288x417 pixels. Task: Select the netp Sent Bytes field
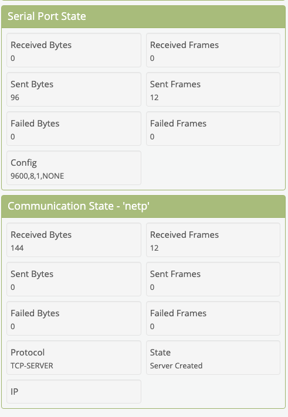point(74,279)
